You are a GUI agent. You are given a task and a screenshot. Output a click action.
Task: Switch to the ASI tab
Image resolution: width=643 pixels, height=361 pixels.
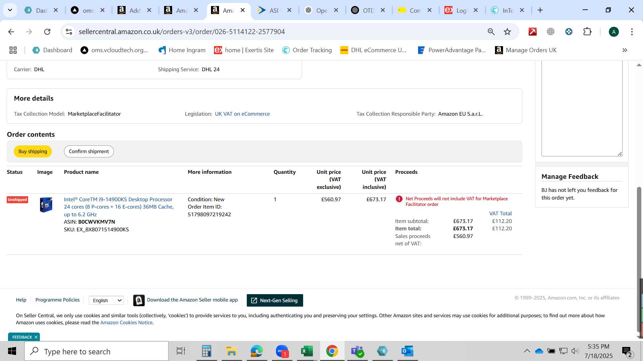[x=274, y=10]
